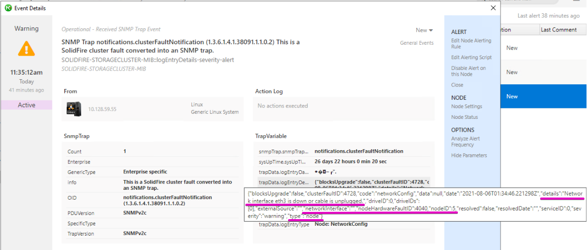Select Disable Alert on this Node
The image size is (587, 250).
point(469,71)
